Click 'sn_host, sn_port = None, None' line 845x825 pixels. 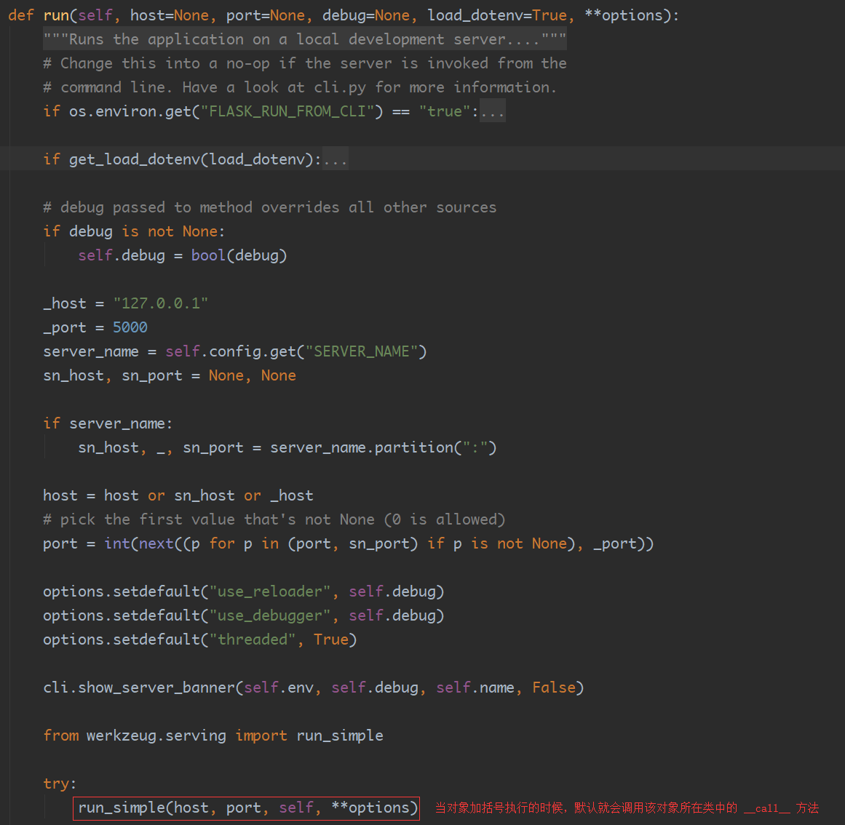click(x=169, y=375)
